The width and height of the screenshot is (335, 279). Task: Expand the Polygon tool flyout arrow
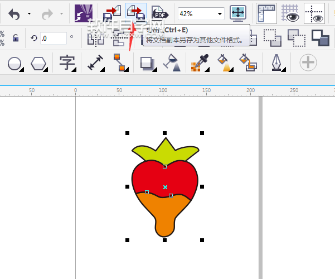pos(46,70)
